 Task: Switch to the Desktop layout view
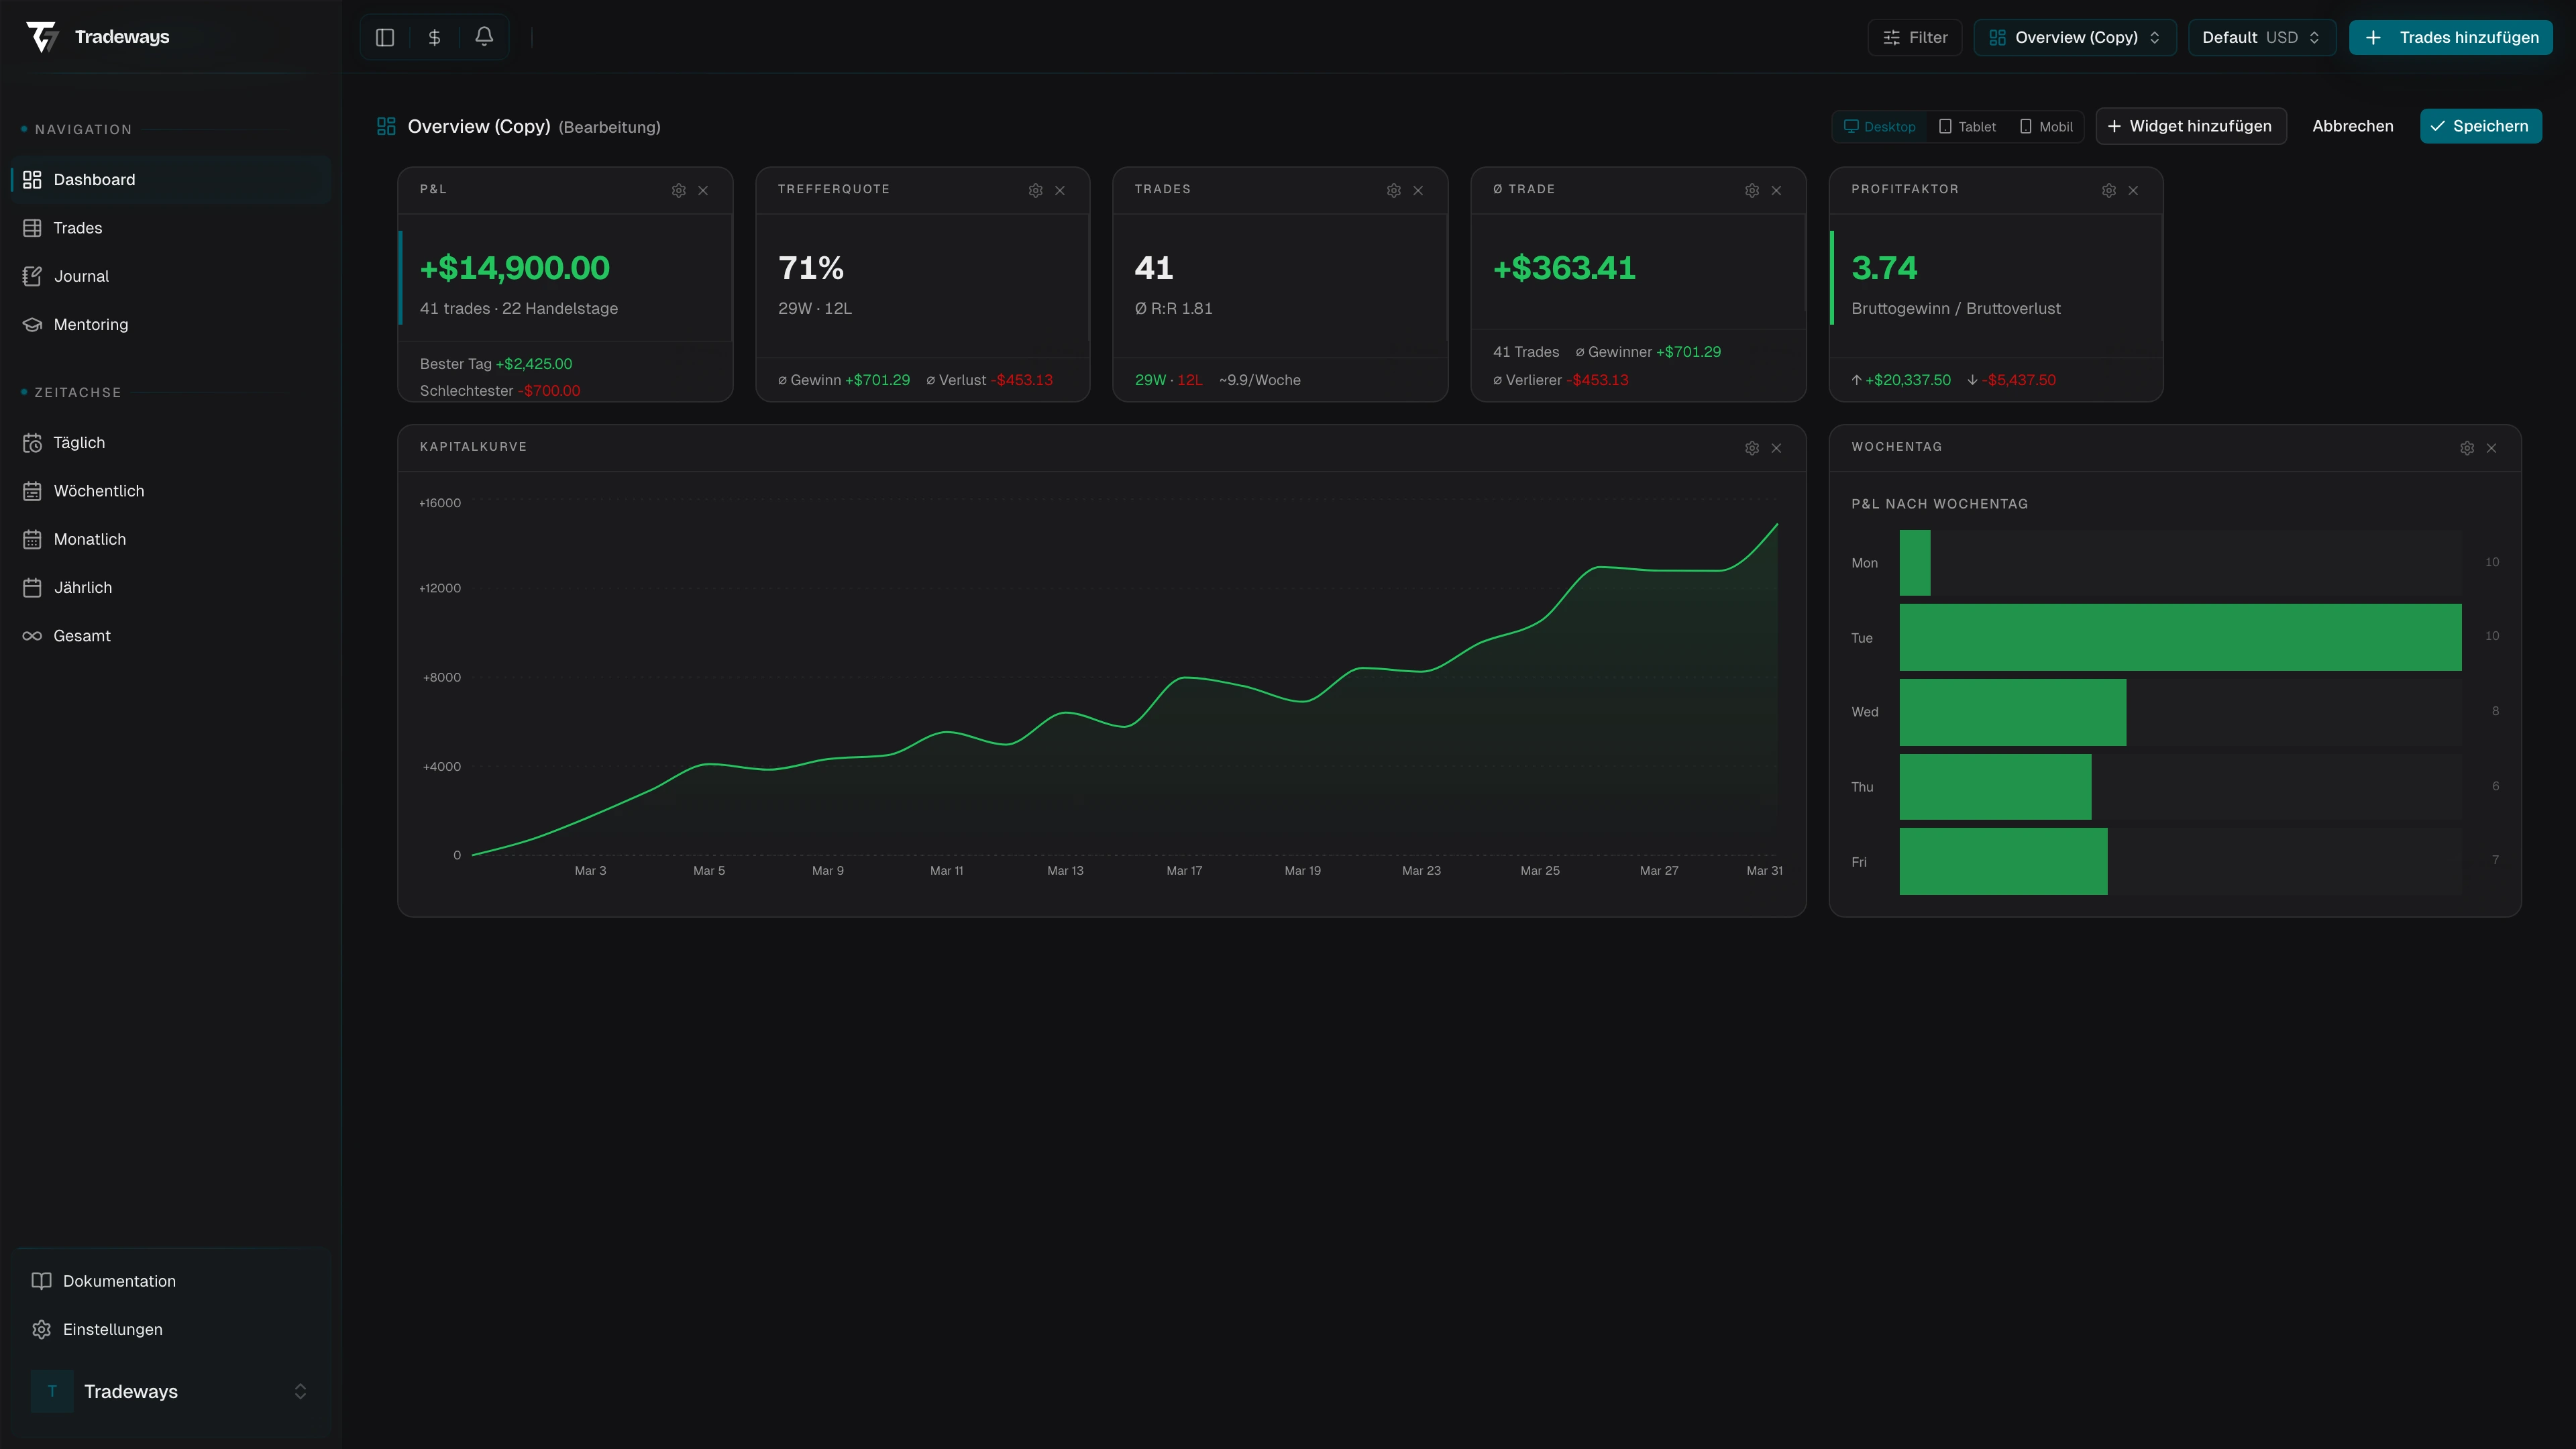(1880, 126)
